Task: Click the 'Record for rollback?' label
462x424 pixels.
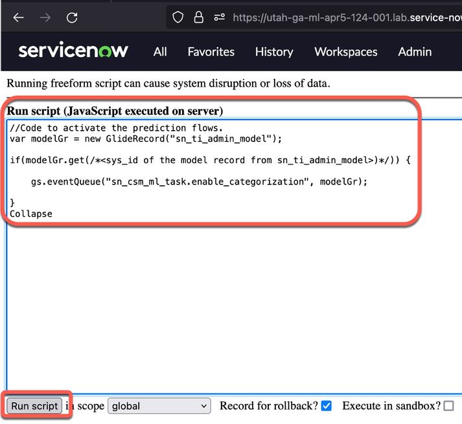Action: coord(269,406)
